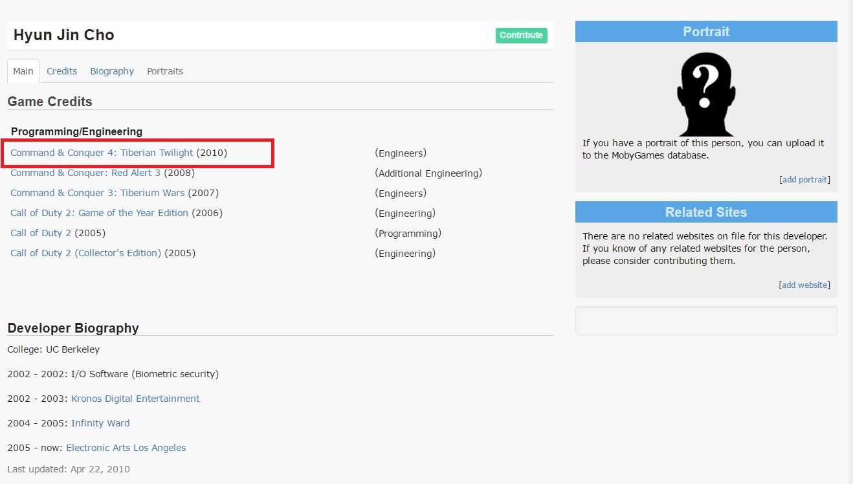Open Kronos Digital Entertainment company link

(135, 399)
